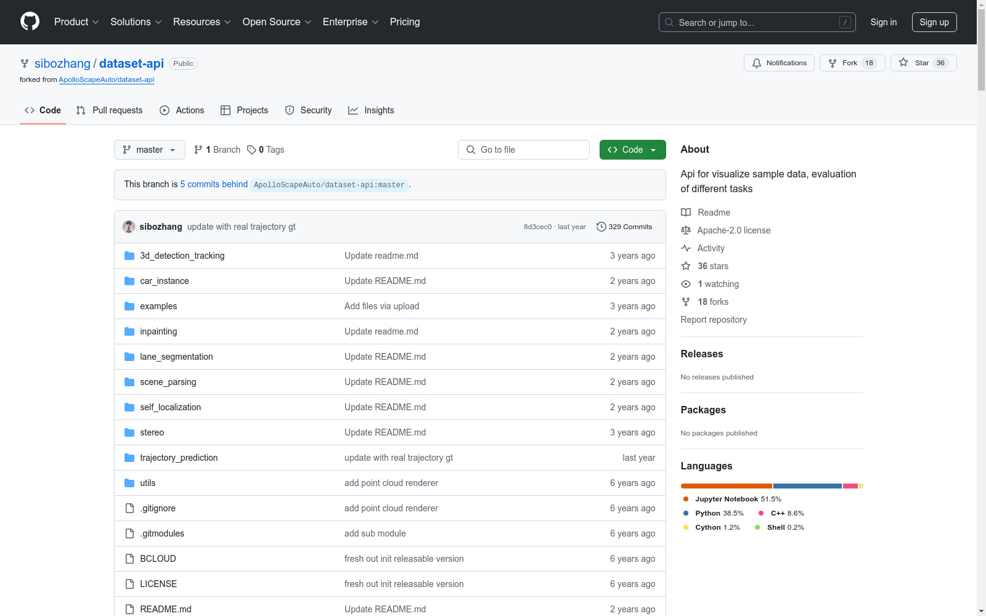Click the car_instance folder icon
Screen dimensions: 986x616
pyautogui.click(x=129, y=281)
